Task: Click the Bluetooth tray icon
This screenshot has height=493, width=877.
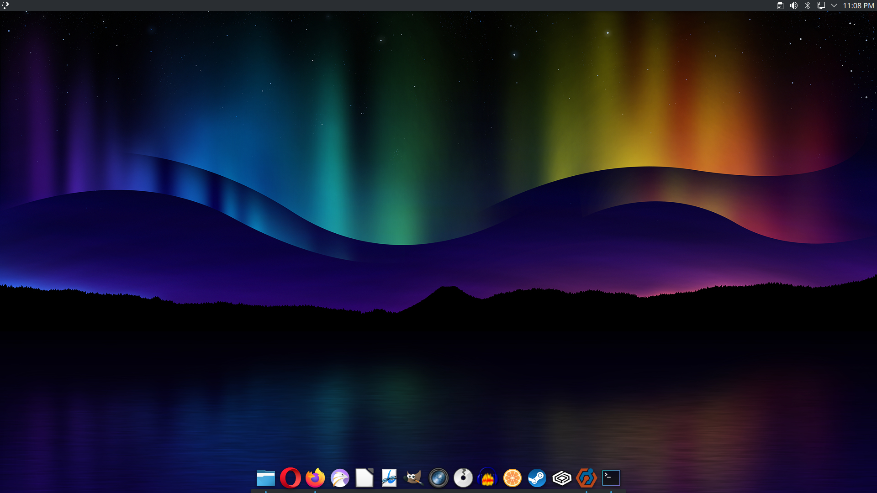Action: pos(808,5)
